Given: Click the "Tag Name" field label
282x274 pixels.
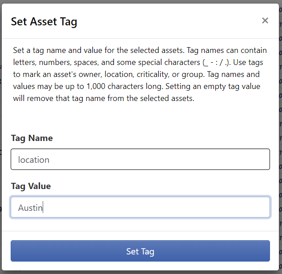Looking at the screenshot, I should click(32, 138).
